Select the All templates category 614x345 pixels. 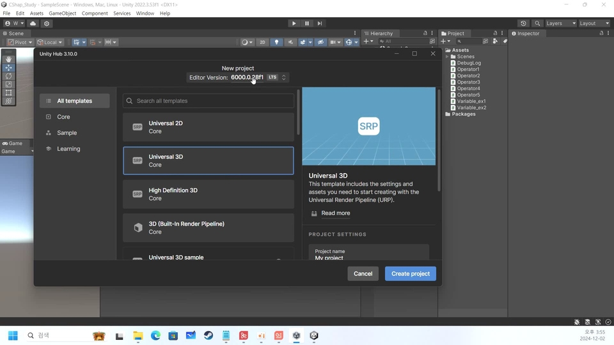74,101
